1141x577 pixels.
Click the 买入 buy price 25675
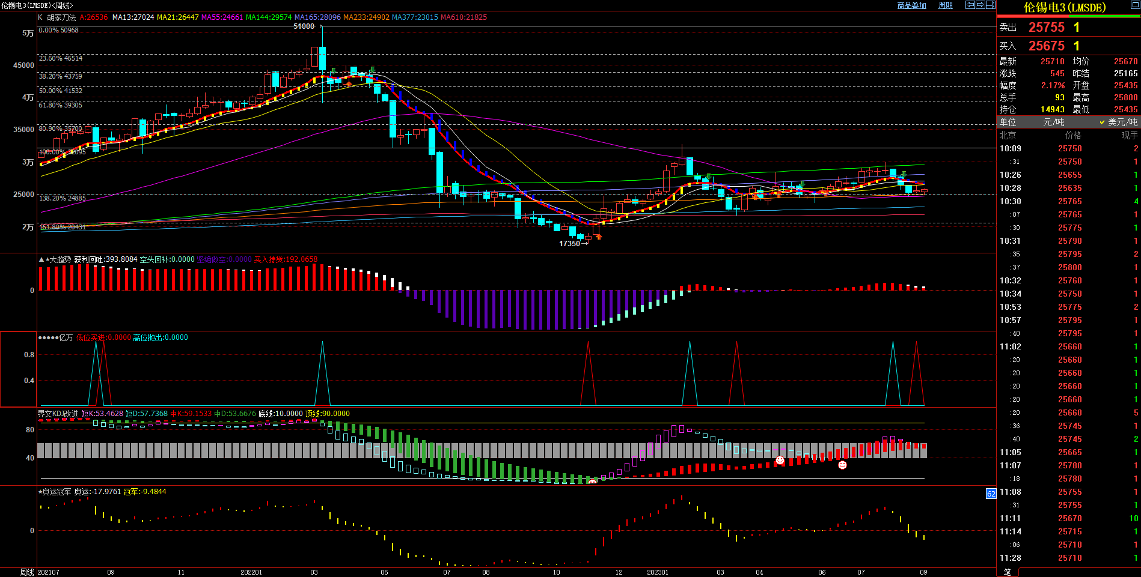[x=1046, y=46]
